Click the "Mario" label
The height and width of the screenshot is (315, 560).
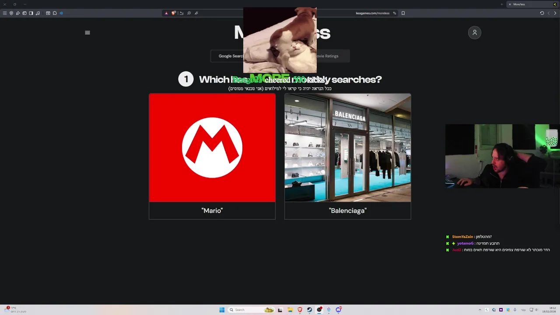[x=212, y=210]
